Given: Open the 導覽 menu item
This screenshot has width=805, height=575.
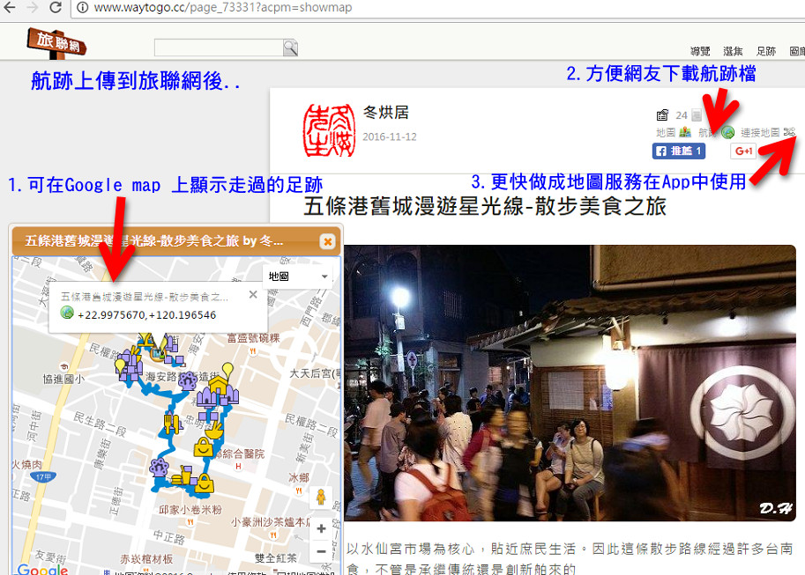Looking at the screenshot, I should (700, 51).
